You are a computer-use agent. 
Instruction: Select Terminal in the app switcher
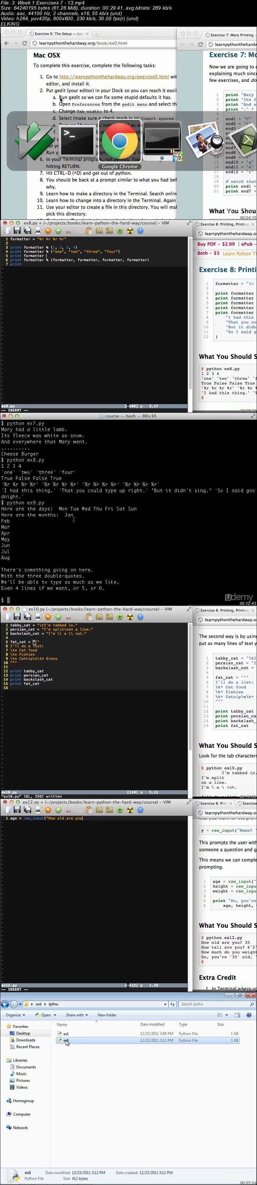(x=77, y=141)
